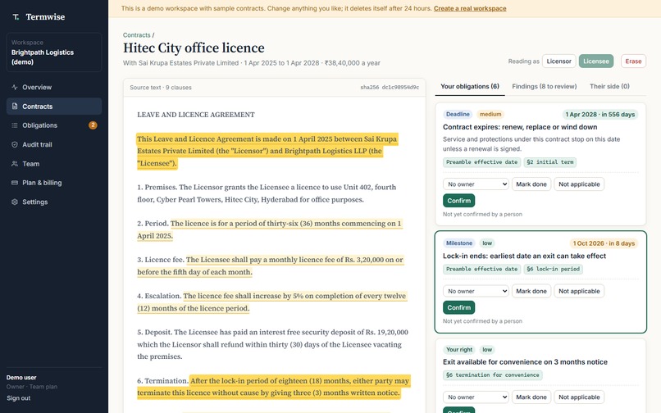Click highlighted Escalation 5% clause text
This screenshot has width=661, height=413.
coord(272,302)
